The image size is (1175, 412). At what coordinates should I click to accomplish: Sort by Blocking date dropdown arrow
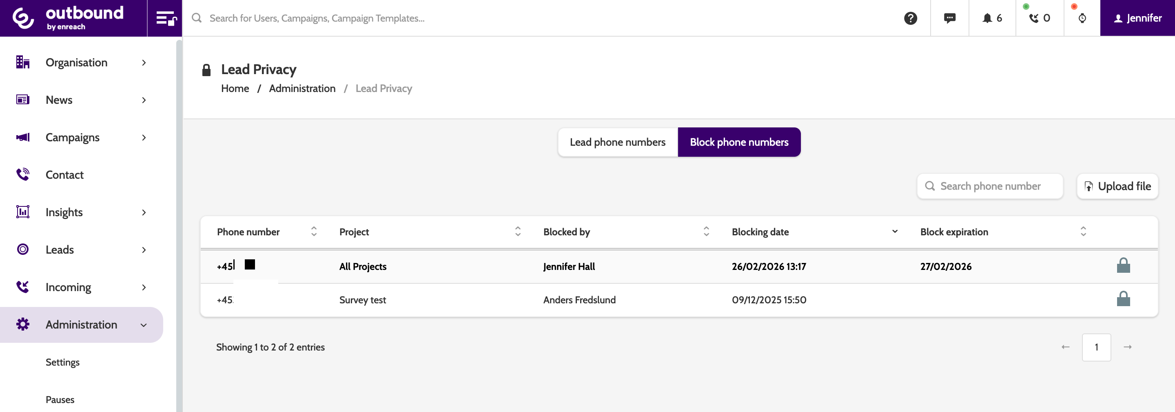click(x=894, y=232)
